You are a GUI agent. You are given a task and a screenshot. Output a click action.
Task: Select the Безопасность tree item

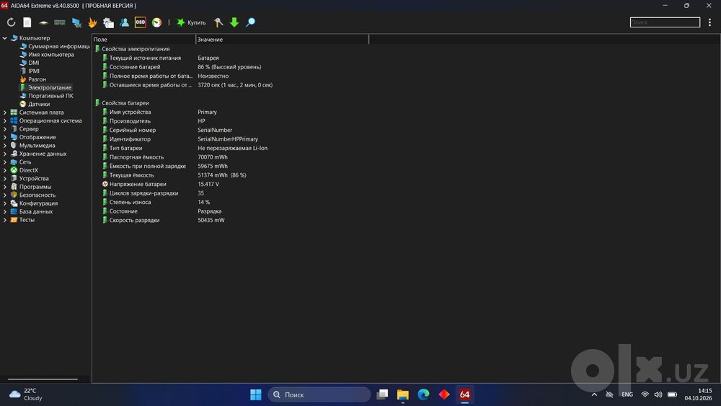click(x=37, y=195)
